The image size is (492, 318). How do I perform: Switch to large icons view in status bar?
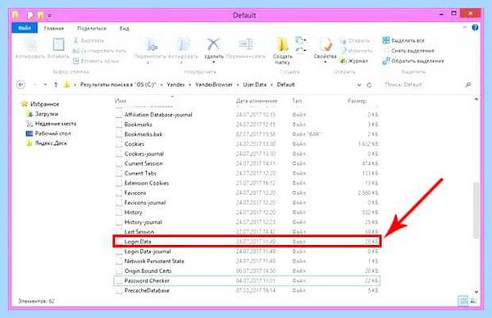pos(473,301)
